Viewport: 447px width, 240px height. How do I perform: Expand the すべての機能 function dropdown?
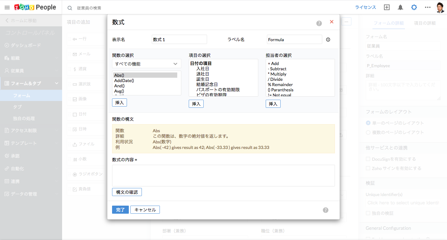pos(147,64)
